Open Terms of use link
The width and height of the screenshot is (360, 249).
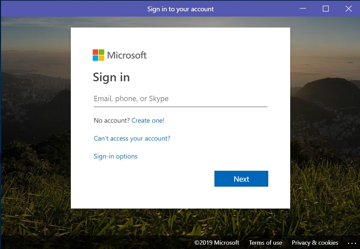(265, 243)
